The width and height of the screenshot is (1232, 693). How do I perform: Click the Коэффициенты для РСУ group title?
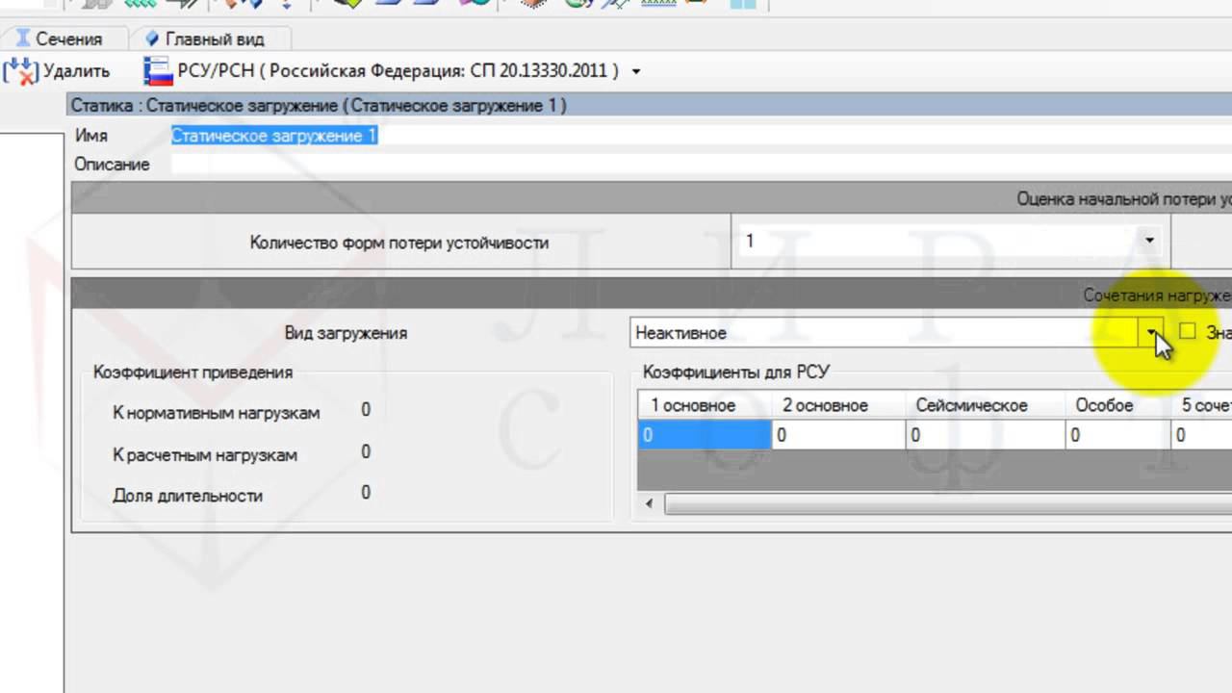click(736, 372)
